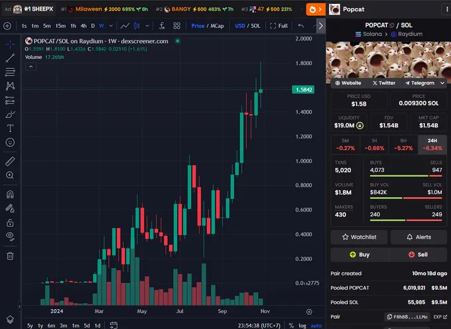Click the Milaween trending ticker item
Viewport: 451px width, 329px height.
[x=105, y=9]
